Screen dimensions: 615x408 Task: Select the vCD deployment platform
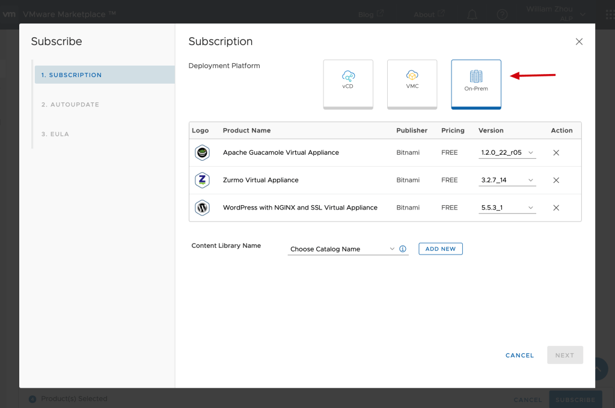pyautogui.click(x=348, y=84)
